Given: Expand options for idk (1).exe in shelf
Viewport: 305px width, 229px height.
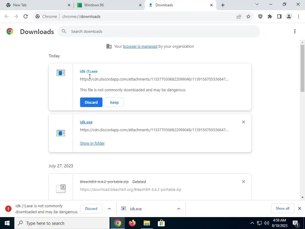Looking at the screenshot, I should pos(109,208).
